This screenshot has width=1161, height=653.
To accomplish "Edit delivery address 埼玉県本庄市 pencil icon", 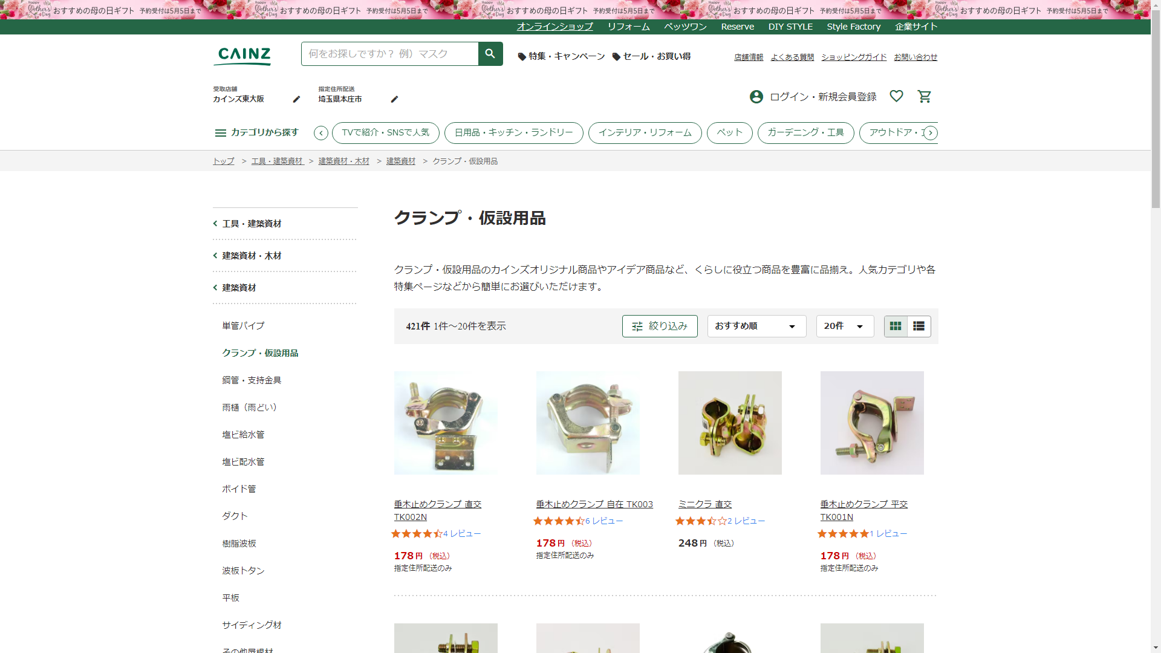I will (394, 99).
